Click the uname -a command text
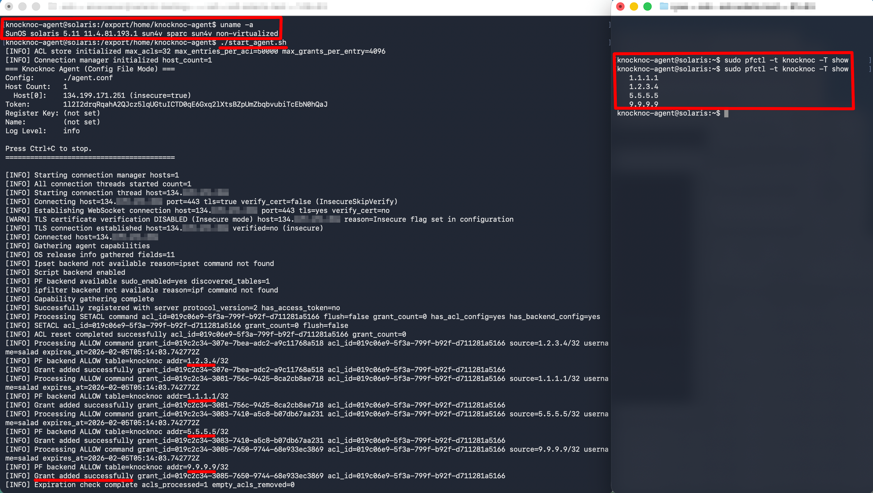873x493 pixels. tap(236, 25)
